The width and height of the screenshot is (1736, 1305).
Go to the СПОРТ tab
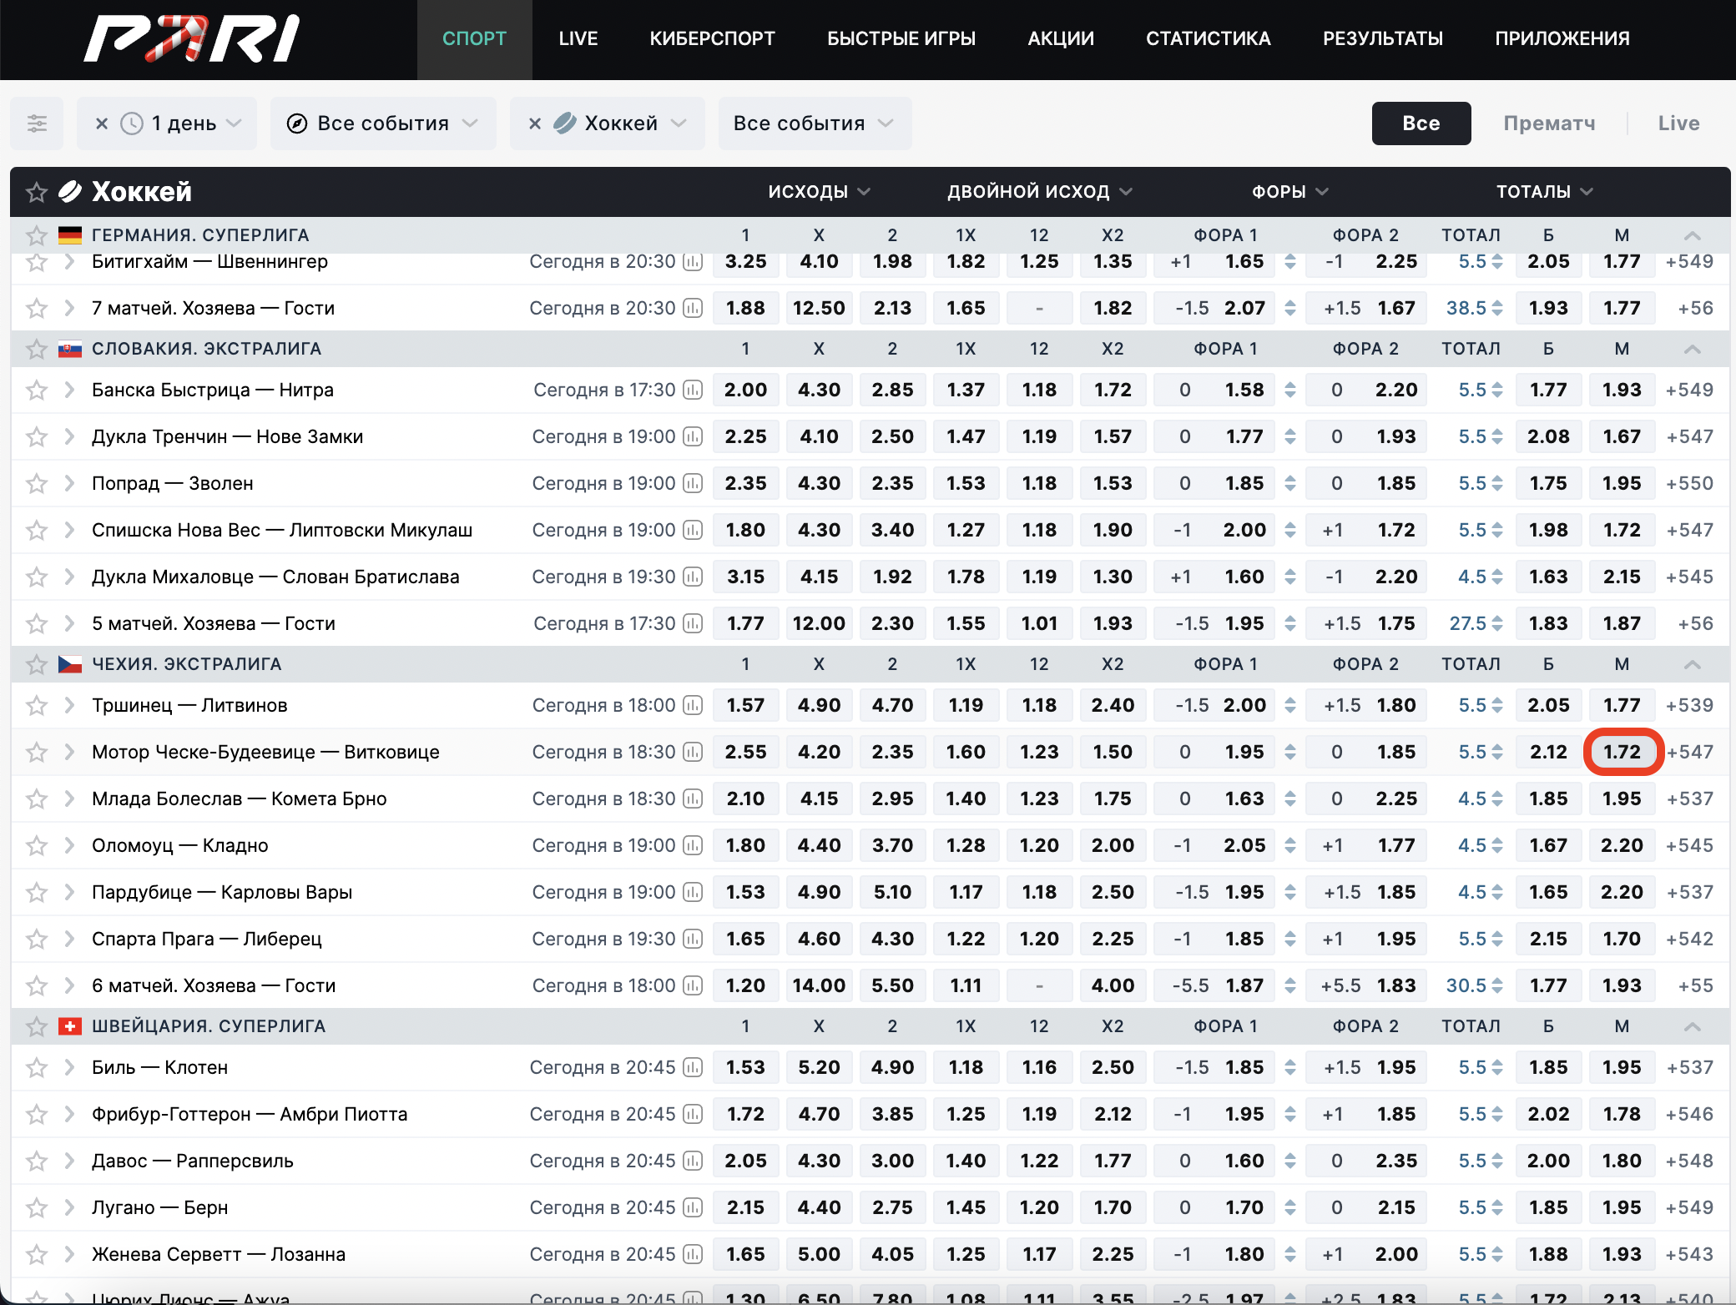(x=474, y=38)
